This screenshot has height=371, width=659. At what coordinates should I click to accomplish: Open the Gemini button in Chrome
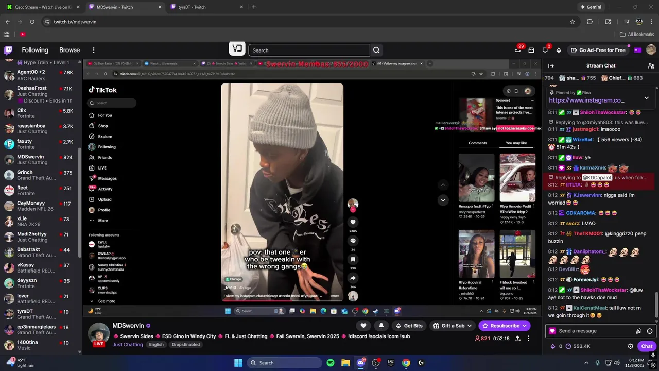(x=591, y=7)
